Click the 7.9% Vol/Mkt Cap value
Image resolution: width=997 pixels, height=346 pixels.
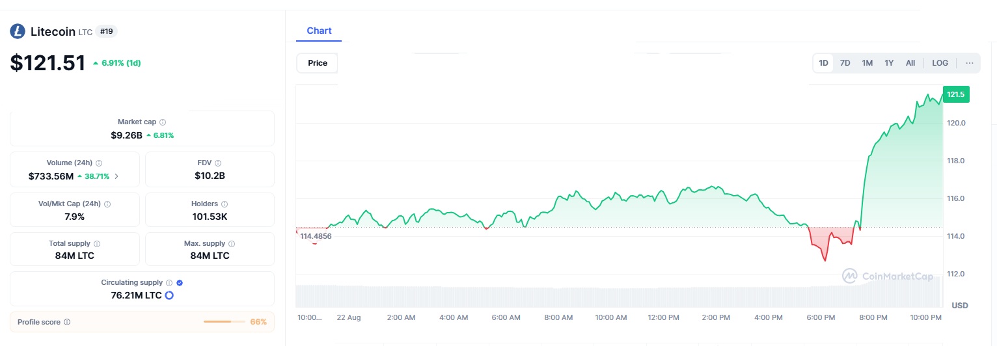[x=75, y=217]
